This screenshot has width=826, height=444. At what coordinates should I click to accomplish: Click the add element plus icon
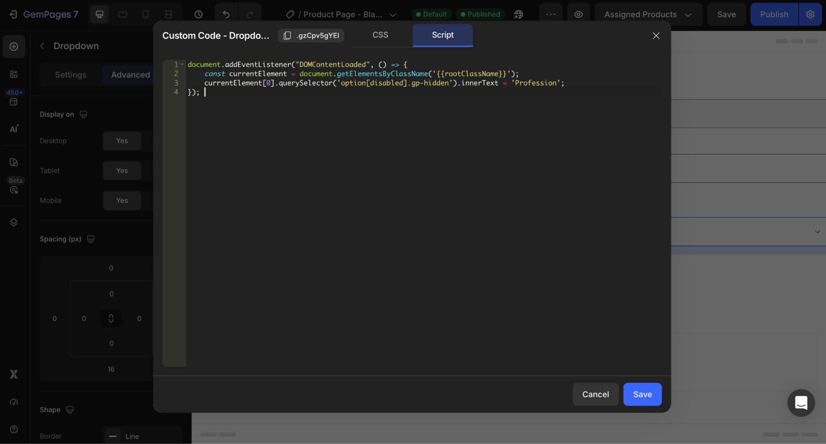pos(14,46)
